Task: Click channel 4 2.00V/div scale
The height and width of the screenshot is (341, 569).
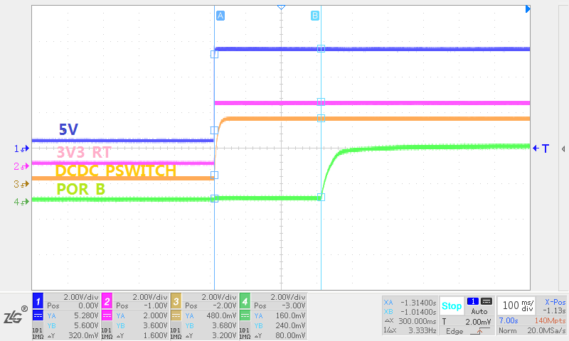Action: pos(288,297)
